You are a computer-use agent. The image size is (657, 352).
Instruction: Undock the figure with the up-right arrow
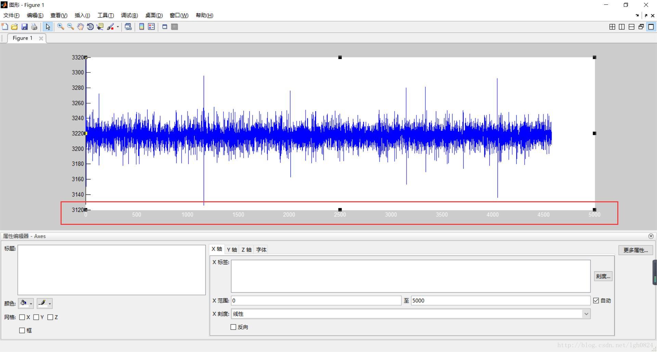645,15
